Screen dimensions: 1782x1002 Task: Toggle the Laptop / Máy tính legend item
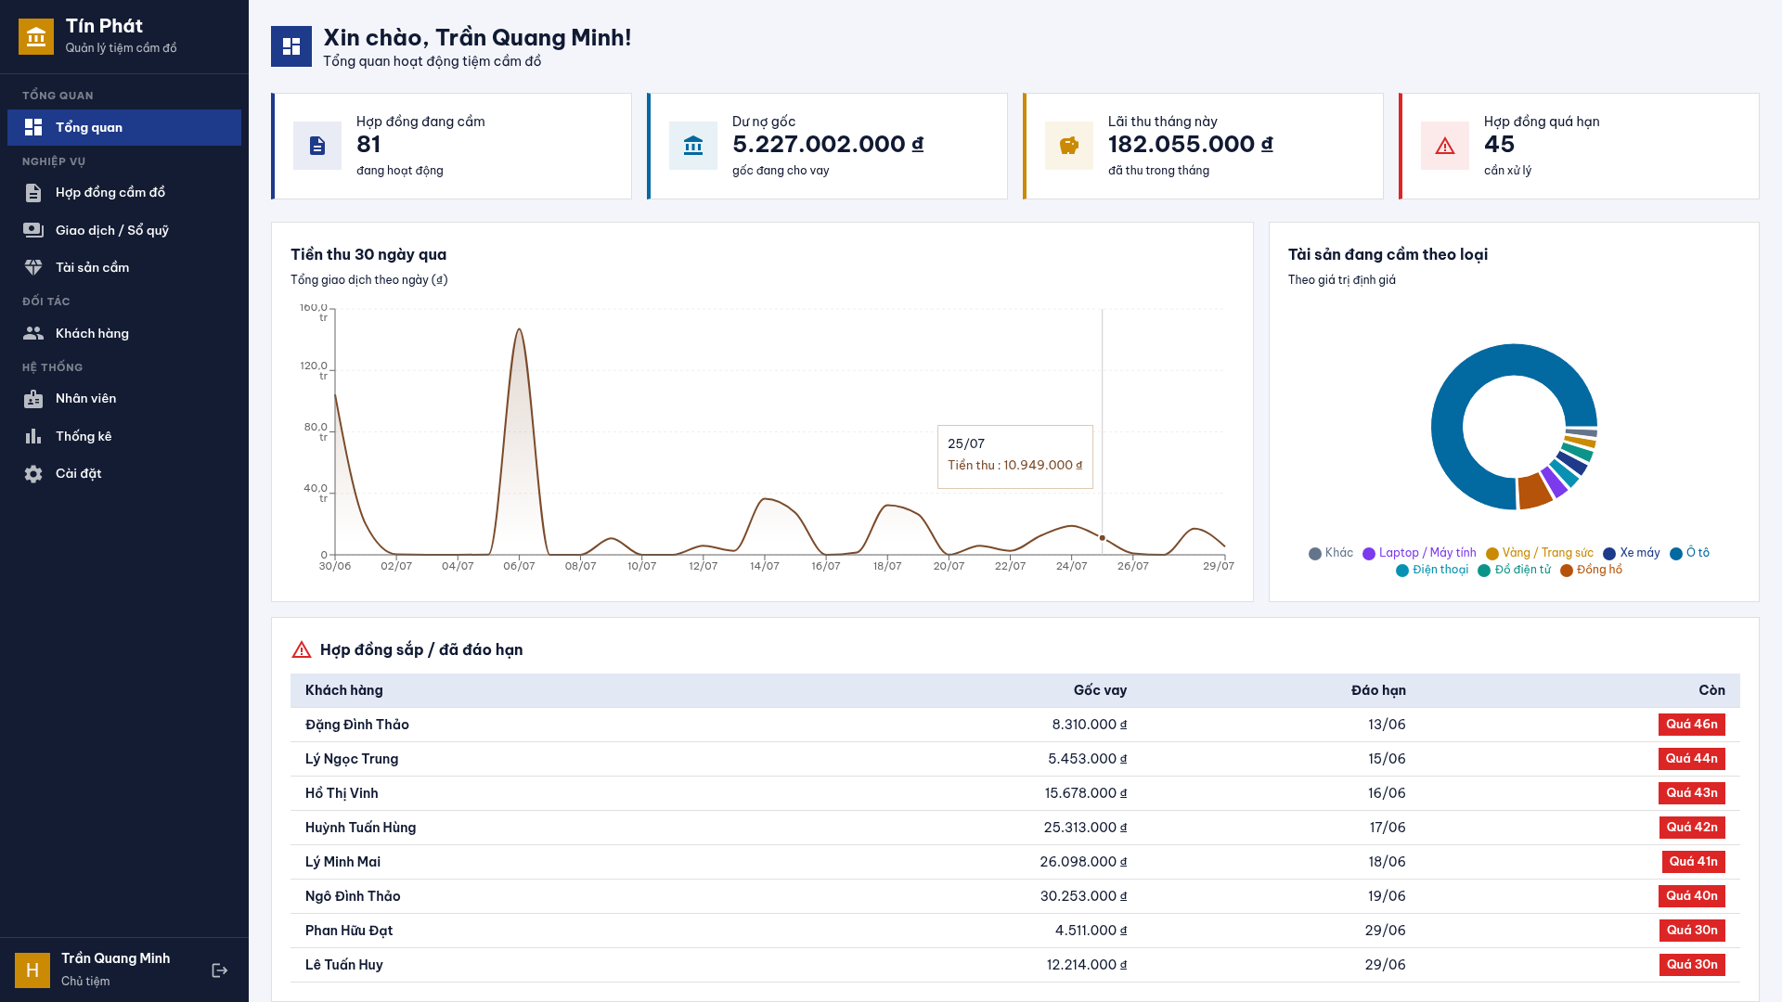tap(1419, 553)
